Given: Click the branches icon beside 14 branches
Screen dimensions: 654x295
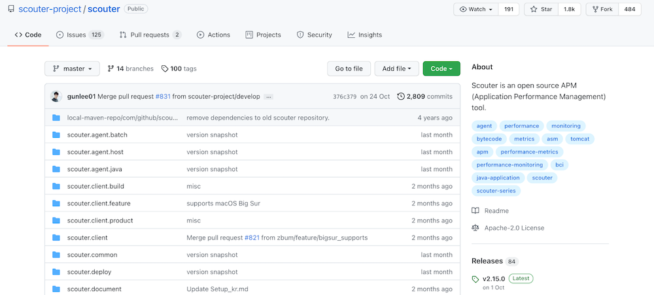Looking at the screenshot, I should tap(111, 69).
